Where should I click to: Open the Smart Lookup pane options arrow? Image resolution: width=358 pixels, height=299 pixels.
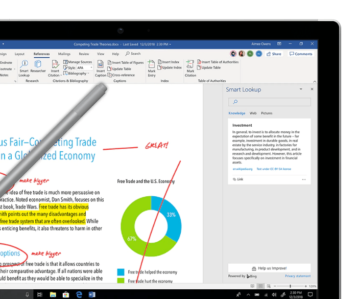pyautogui.click(x=301, y=89)
